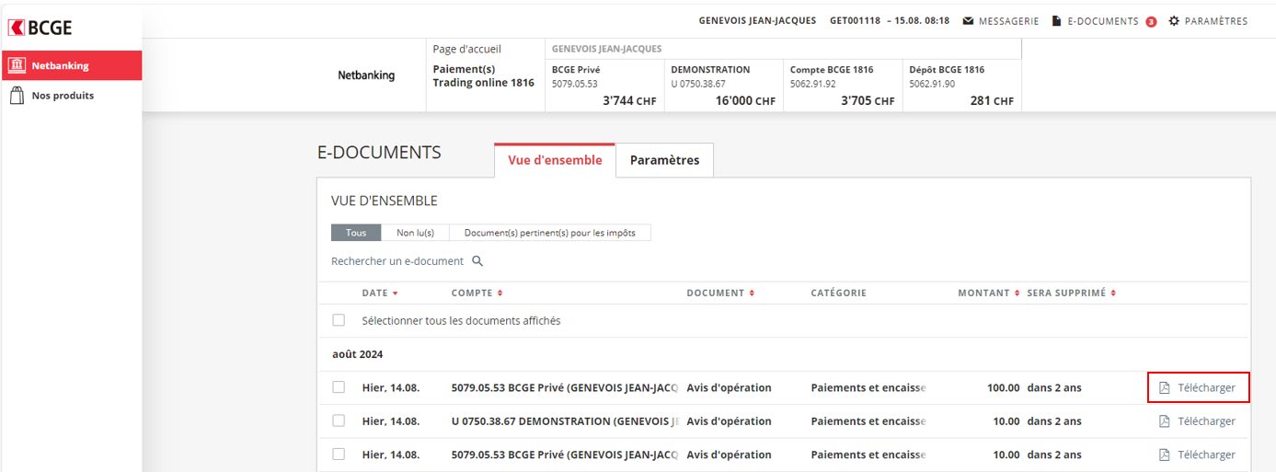Image resolution: width=1276 pixels, height=472 pixels.
Task: Open Netbanking in the sidebar
Action: [71, 65]
